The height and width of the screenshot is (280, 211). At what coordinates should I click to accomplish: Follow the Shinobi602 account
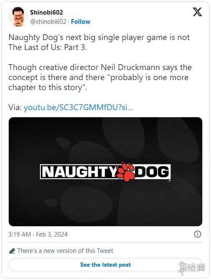(80, 22)
